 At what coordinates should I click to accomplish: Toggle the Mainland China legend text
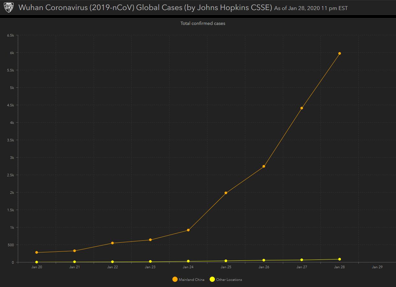(192, 280)
